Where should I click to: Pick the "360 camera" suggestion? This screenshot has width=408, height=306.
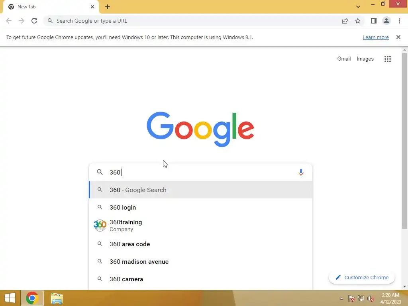point(200,279)
